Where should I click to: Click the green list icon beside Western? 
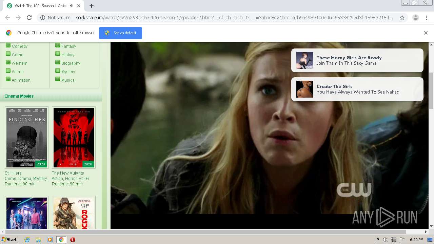pos(8,62)
